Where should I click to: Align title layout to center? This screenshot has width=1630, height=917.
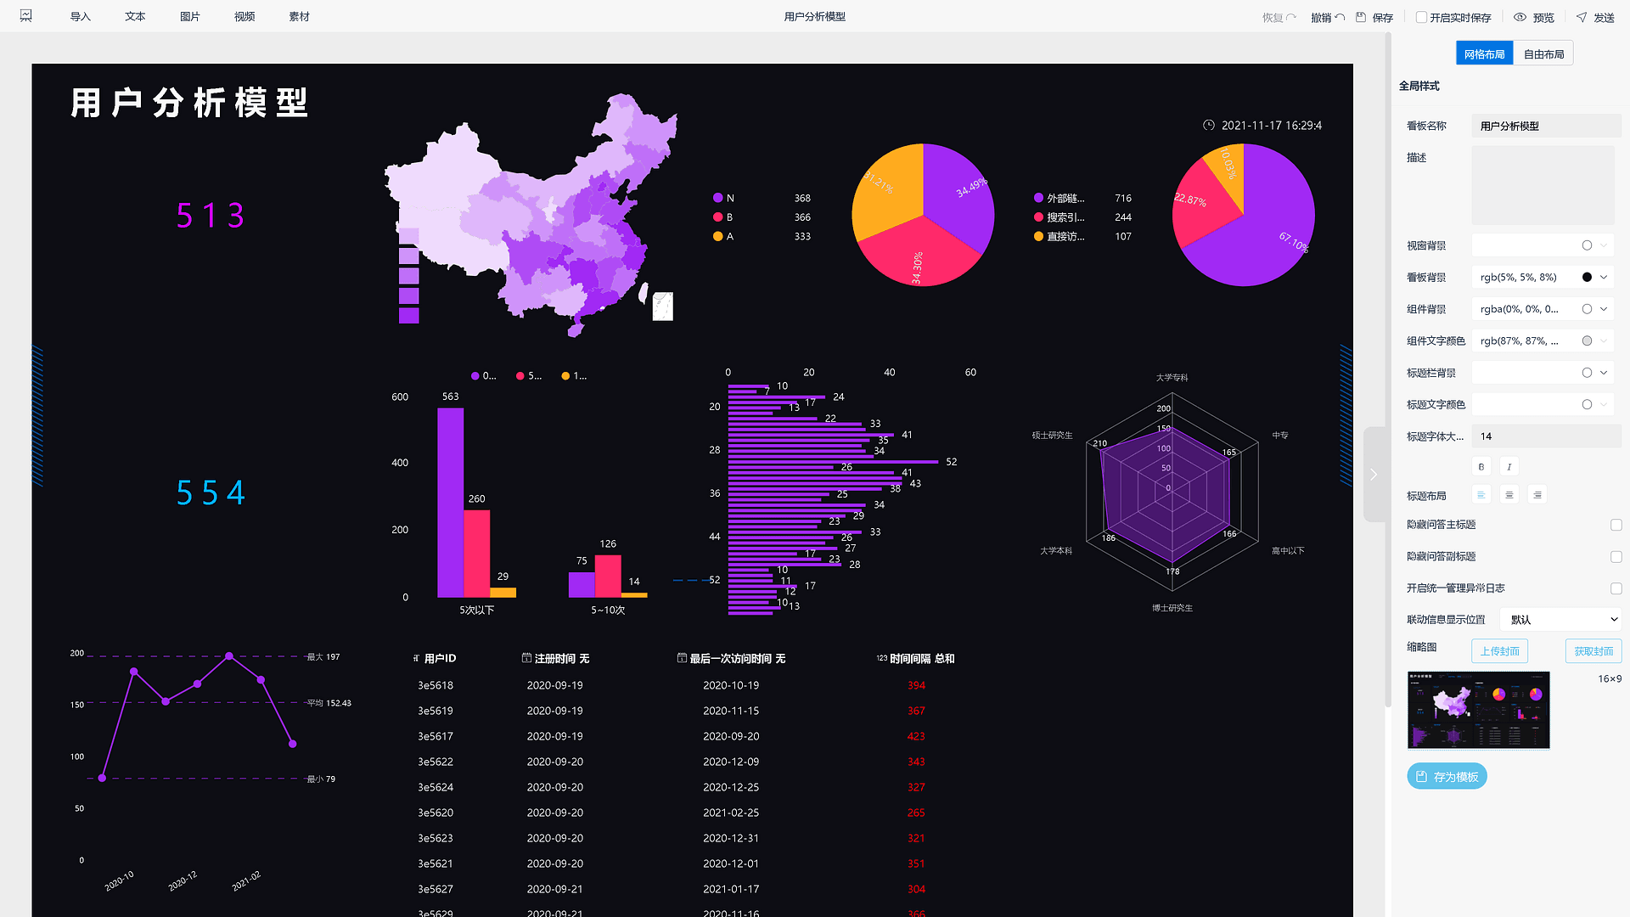click(x=1509, y=495)
